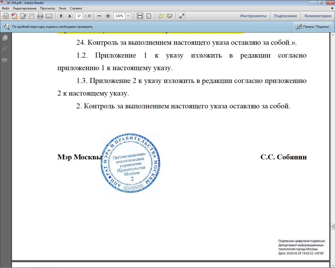Click the digital signature block text
This screenshot has height=268, width=335.
pyautogui.click(x=302, y=247)
